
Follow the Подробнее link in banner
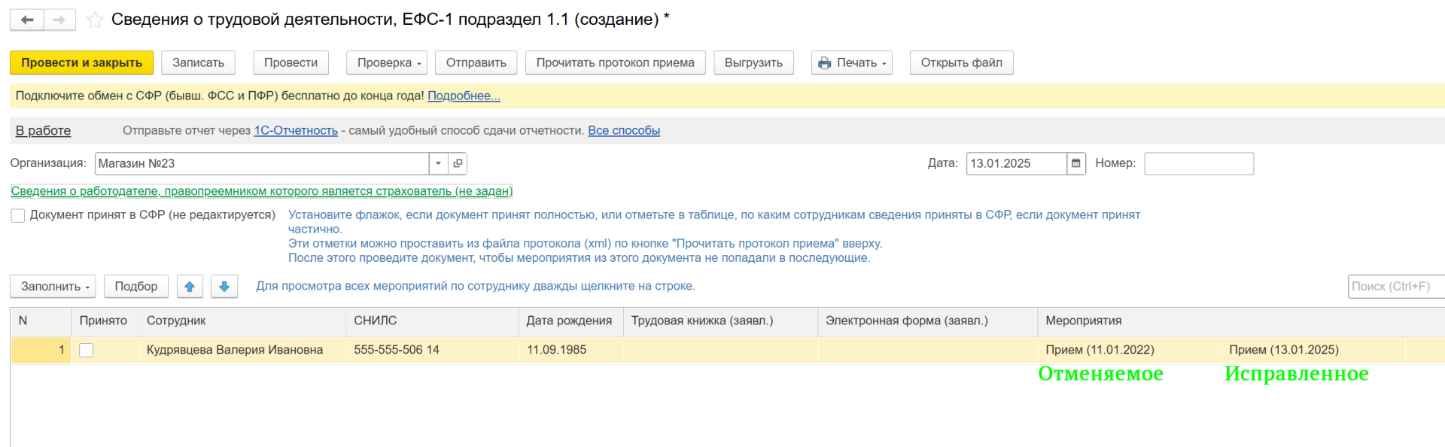(464, 96)
